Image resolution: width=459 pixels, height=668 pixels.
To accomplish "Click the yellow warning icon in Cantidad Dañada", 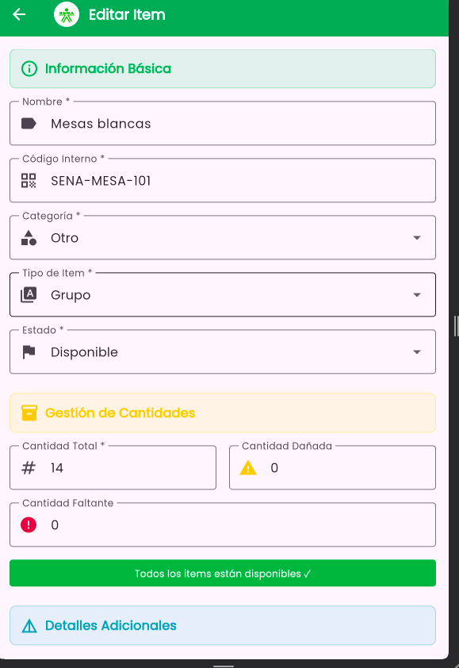I will [248, 468].
